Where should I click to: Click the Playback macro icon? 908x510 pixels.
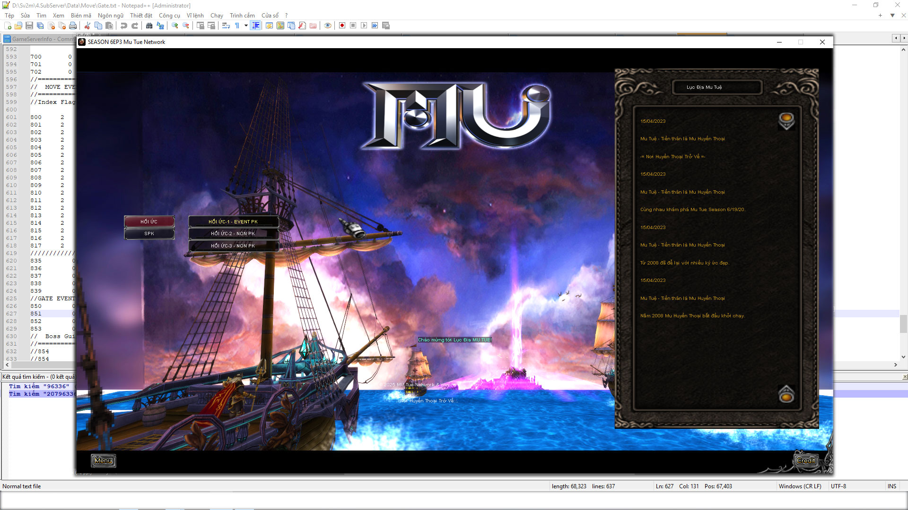click(x=364, y=25)
